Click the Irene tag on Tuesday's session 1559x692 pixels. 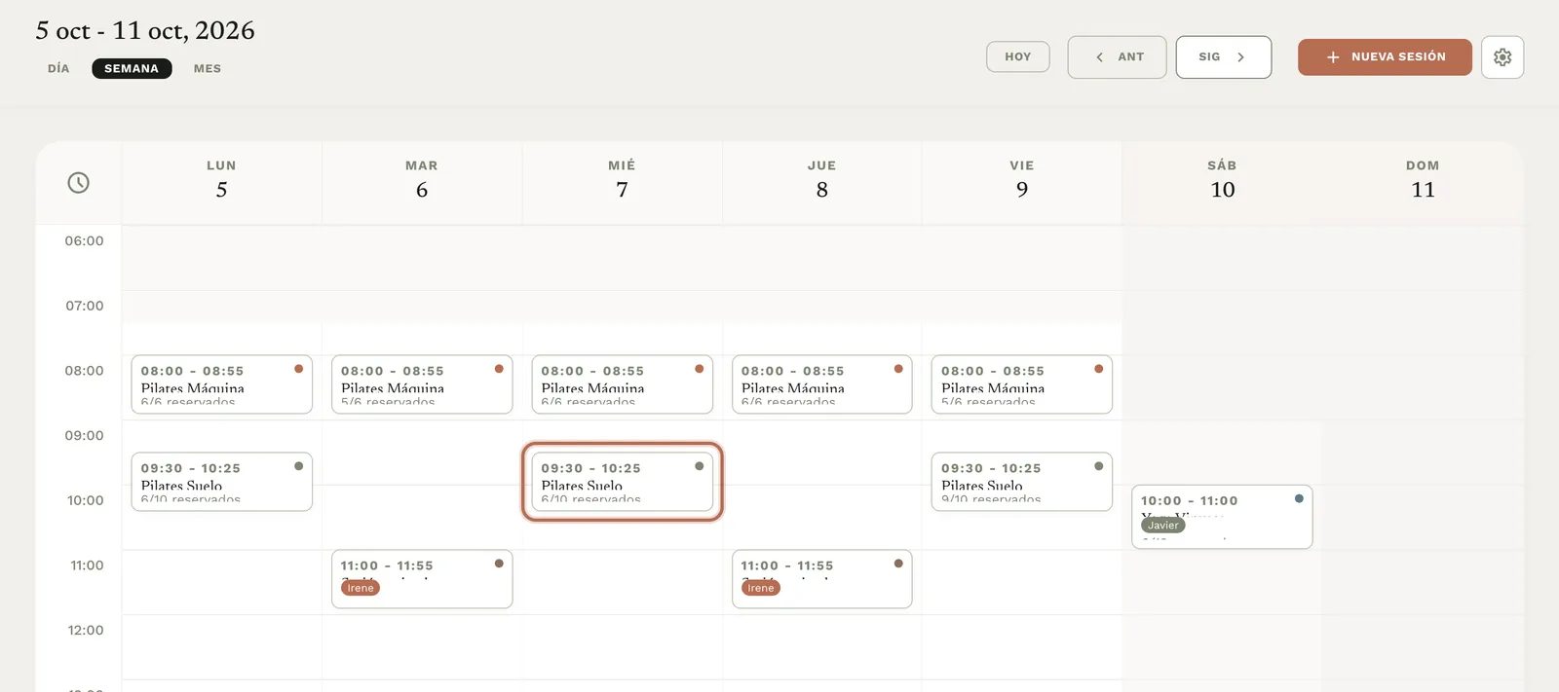361,588
